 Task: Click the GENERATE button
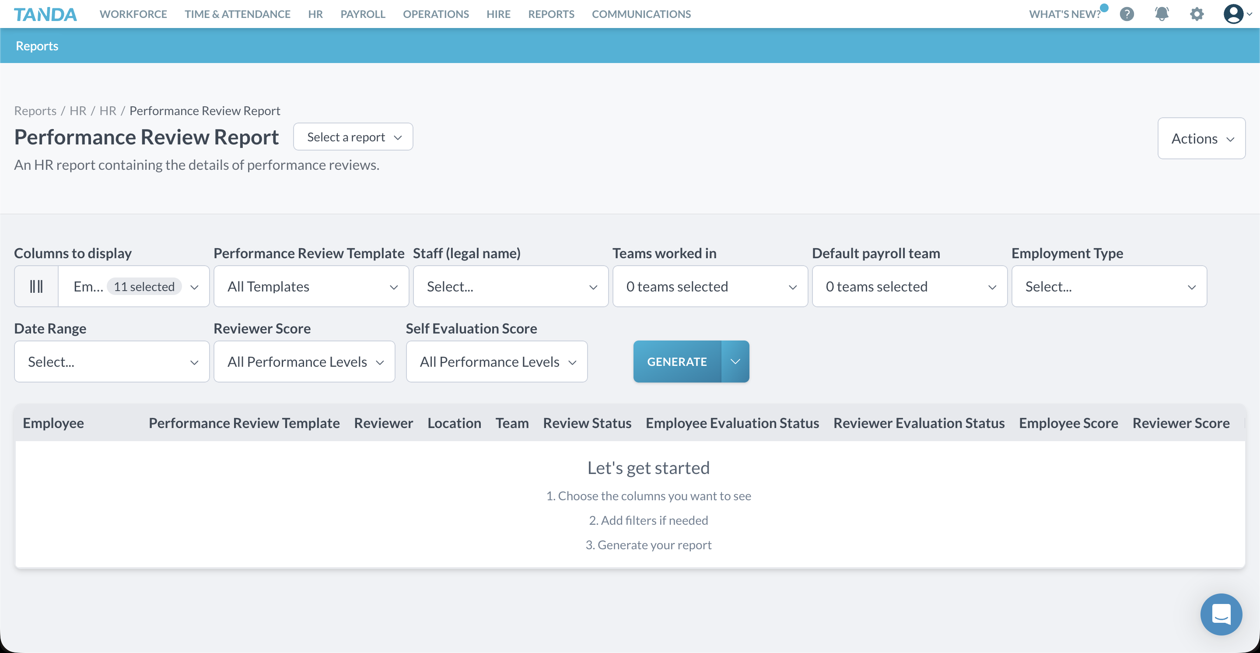[677, 362]
